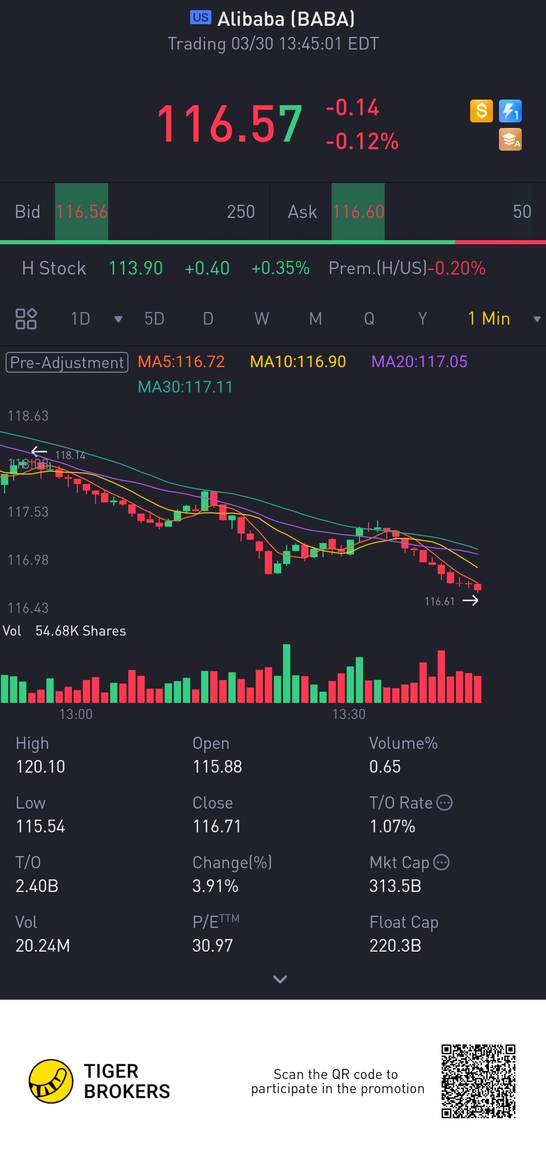Viewport: 546px width, 1163px height.
Task: Tap the Vol 54.68K Shares label
Action: pos(64,631)
